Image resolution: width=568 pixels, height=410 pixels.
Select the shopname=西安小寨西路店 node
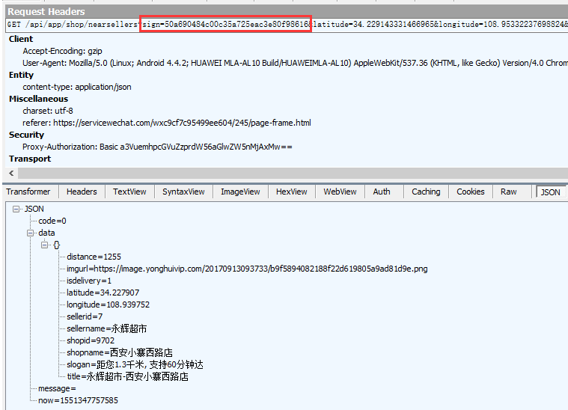click(120, 352)
